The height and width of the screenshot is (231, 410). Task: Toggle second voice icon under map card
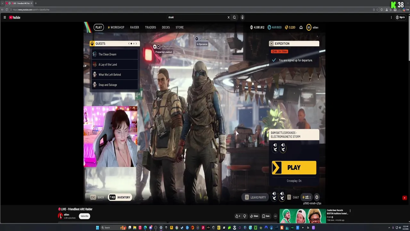pos(283,148)
